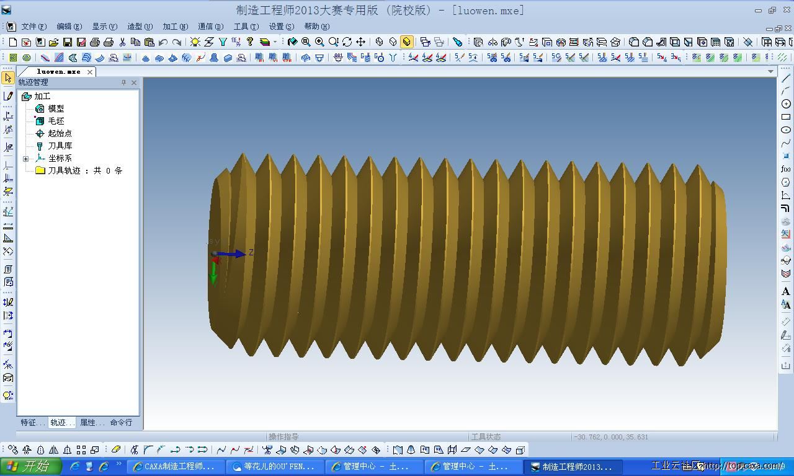The image size is (794, 476).
Task: Toggle the highlighted shaded display mode button
Action: (x=406, y=42)
